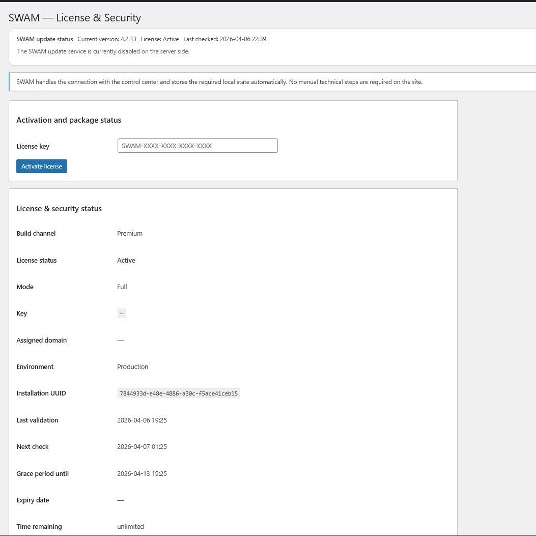Click the Full mode value
Screen dimensions: 536x536
tap(122, 287)
